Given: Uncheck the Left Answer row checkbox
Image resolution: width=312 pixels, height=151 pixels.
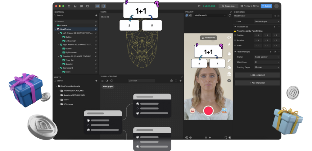Looking at the screenshot, I should (96, 41).
